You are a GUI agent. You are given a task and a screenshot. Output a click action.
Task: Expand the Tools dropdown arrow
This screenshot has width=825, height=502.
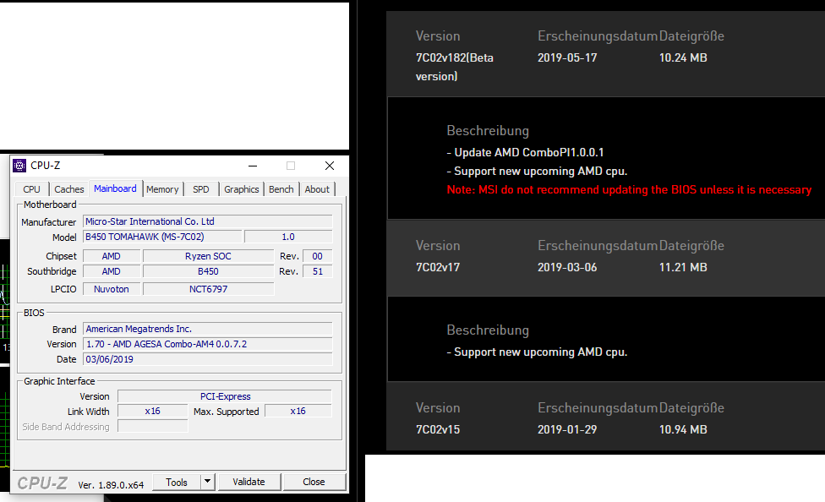208,482
